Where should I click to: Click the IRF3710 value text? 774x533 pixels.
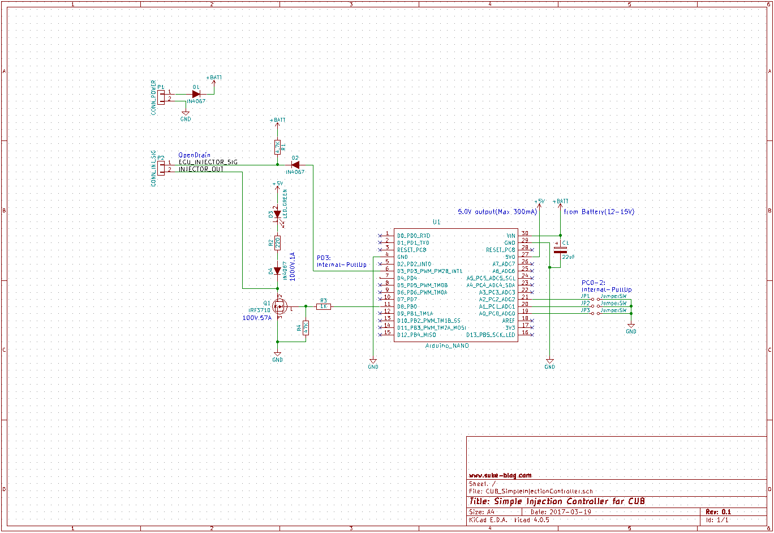click(260, 310)
